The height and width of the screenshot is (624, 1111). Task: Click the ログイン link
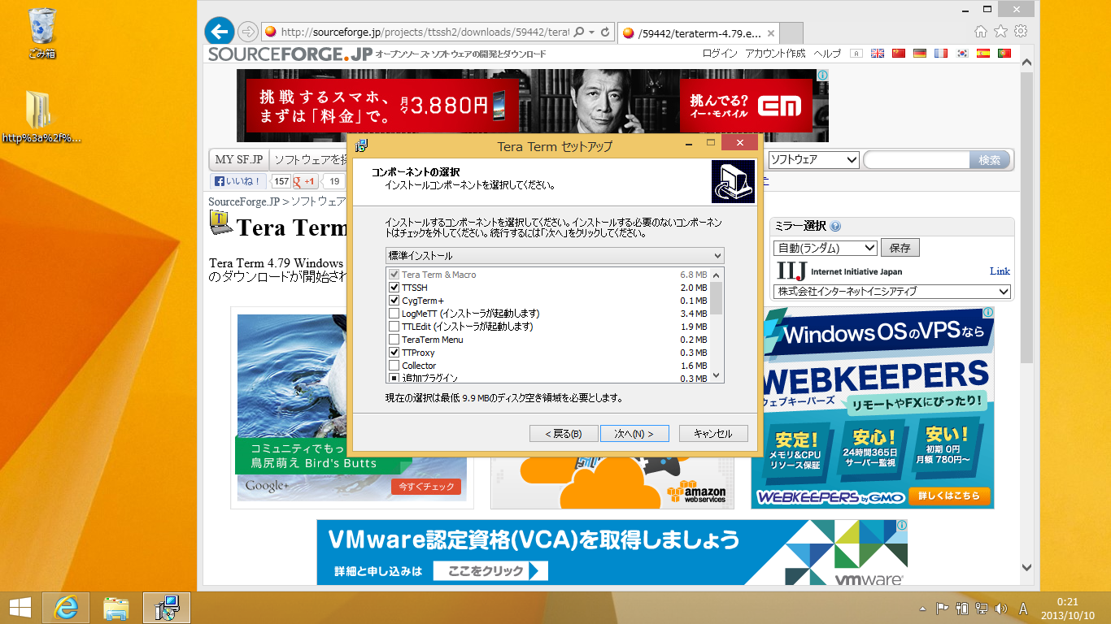click(x=720, y=54)
